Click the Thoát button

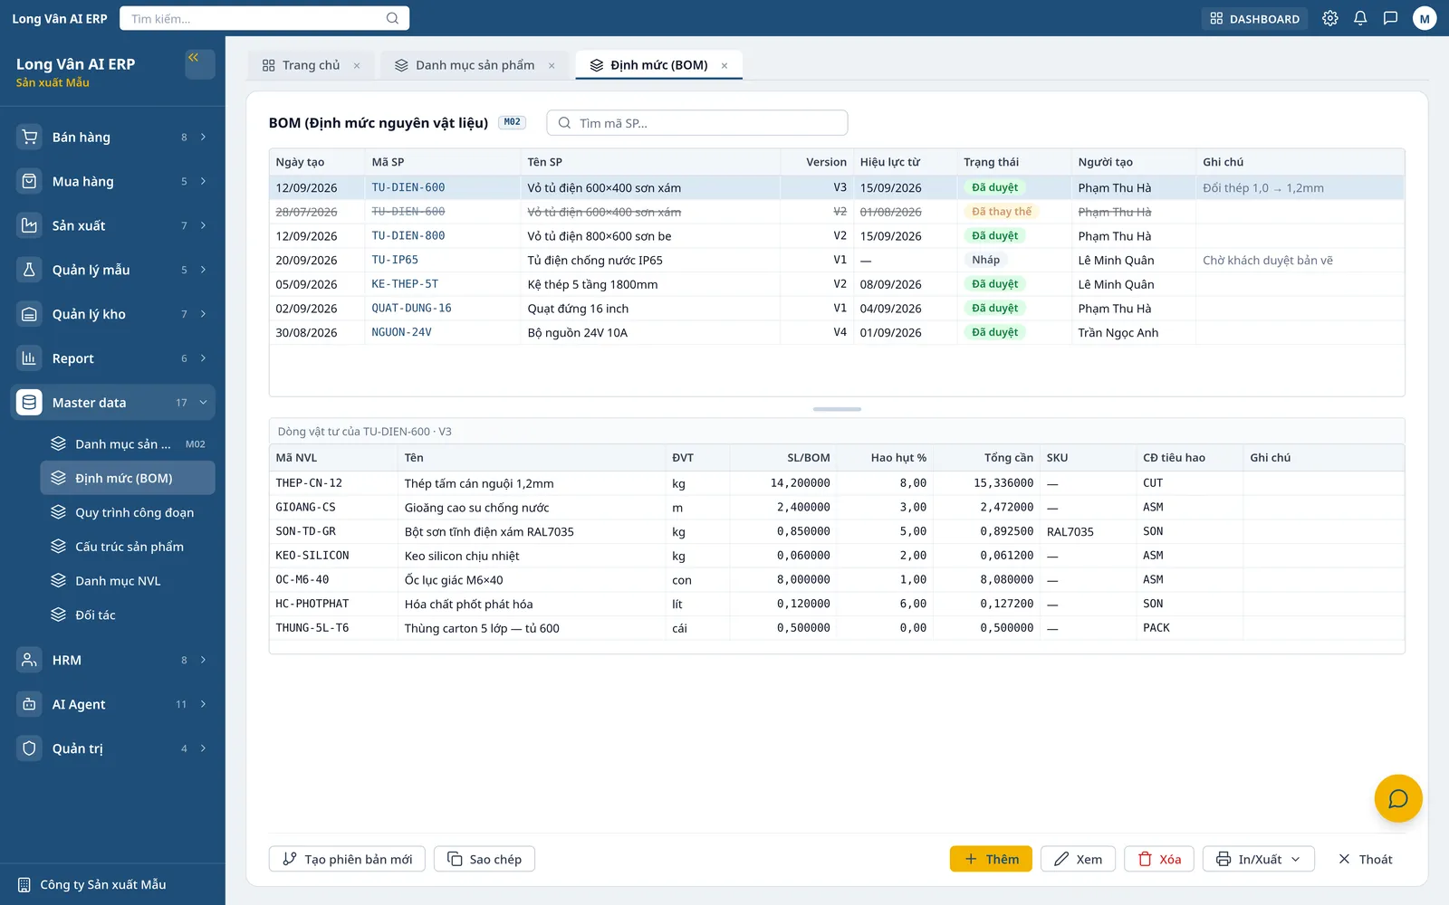1366,859
